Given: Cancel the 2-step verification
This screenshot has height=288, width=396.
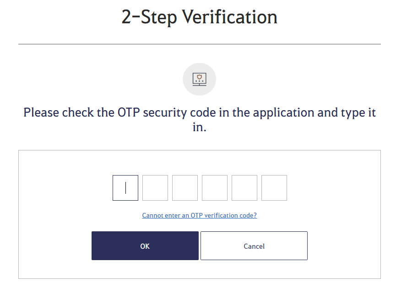Looking at the screenshot, I should [254, 245].
